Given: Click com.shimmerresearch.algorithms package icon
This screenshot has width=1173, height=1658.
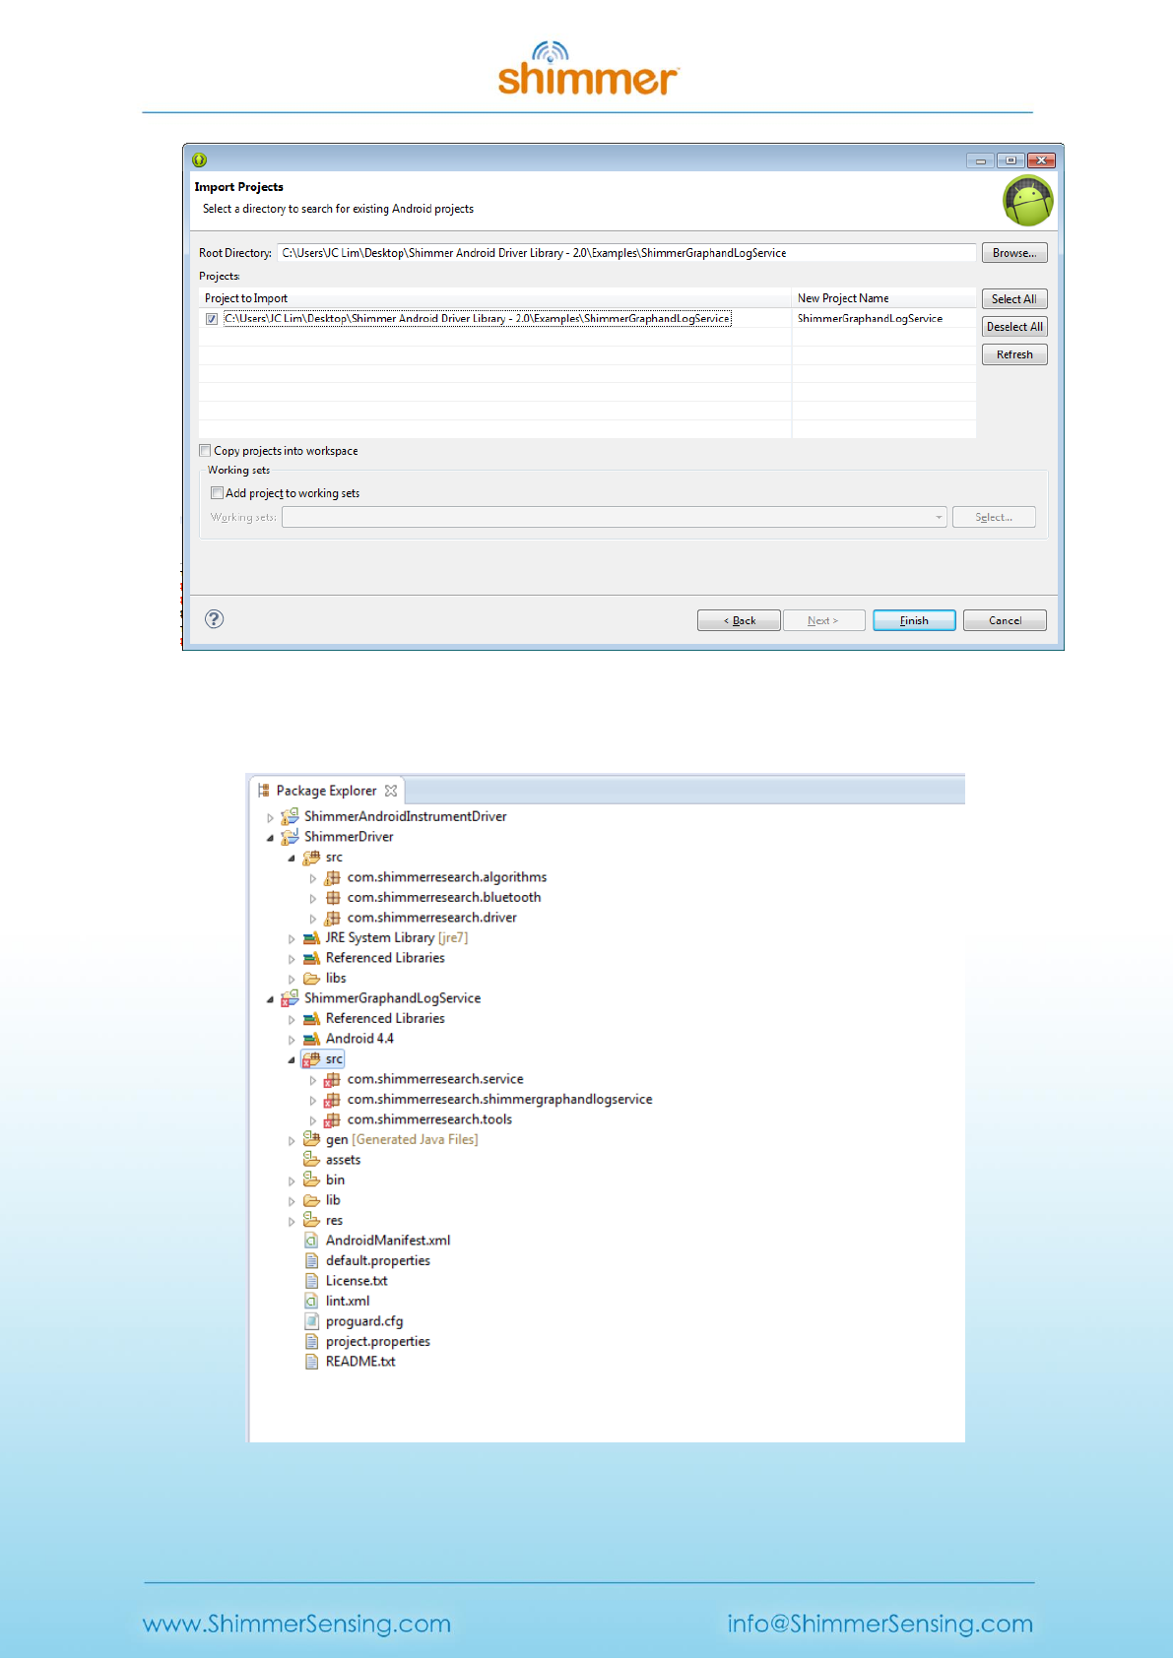Looking at the screenshot, I should [333, 877].
